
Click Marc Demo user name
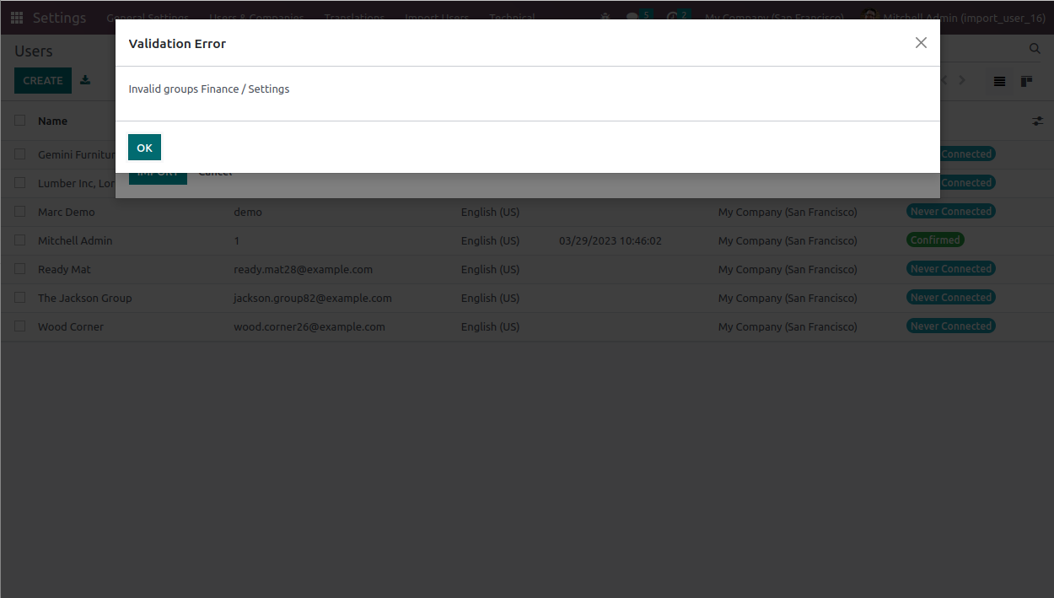67,213
